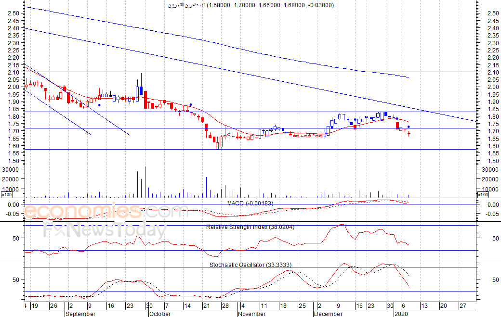Select the date label 27 in January 2020
Viewport: 501px width, 317px height.
(x=462, y=306)
